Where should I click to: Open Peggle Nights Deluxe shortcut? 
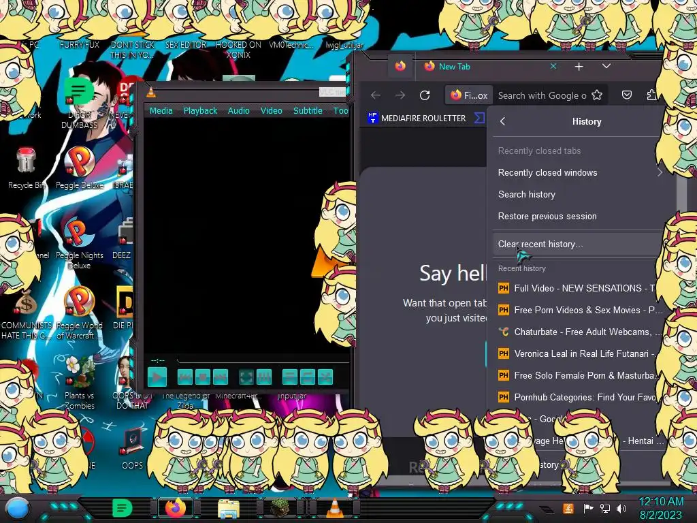(x=80, y=244)
